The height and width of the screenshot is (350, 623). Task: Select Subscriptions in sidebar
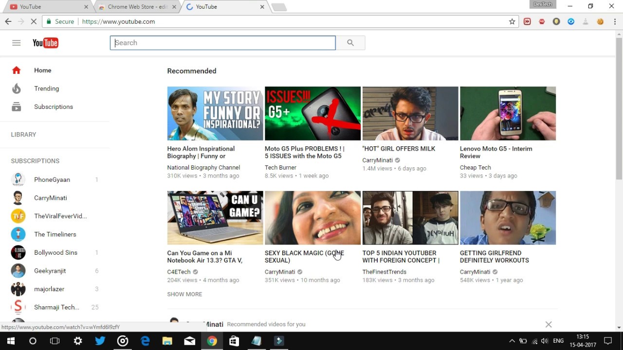[55, 107]
